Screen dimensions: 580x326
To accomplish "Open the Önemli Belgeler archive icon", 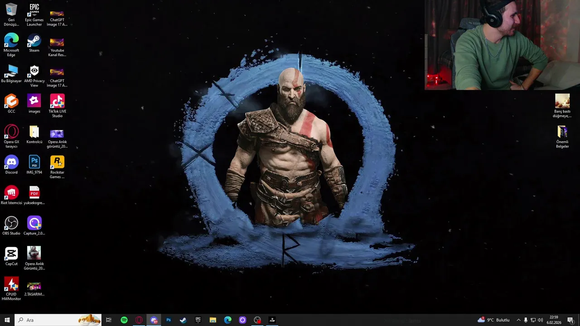I will click(x=562, y=137).
